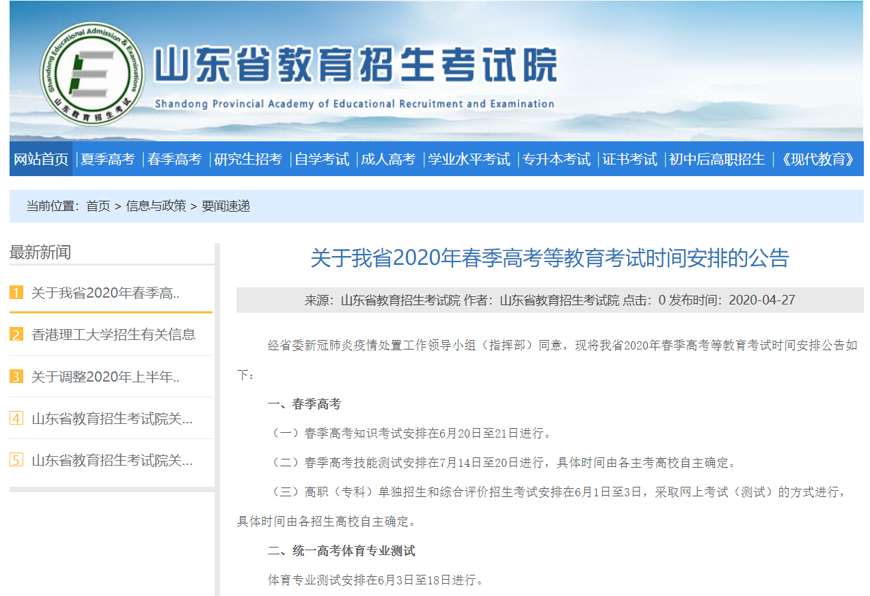Click the opening paragraph starting 经省委新冠肺炎疫情

[547, 360]
